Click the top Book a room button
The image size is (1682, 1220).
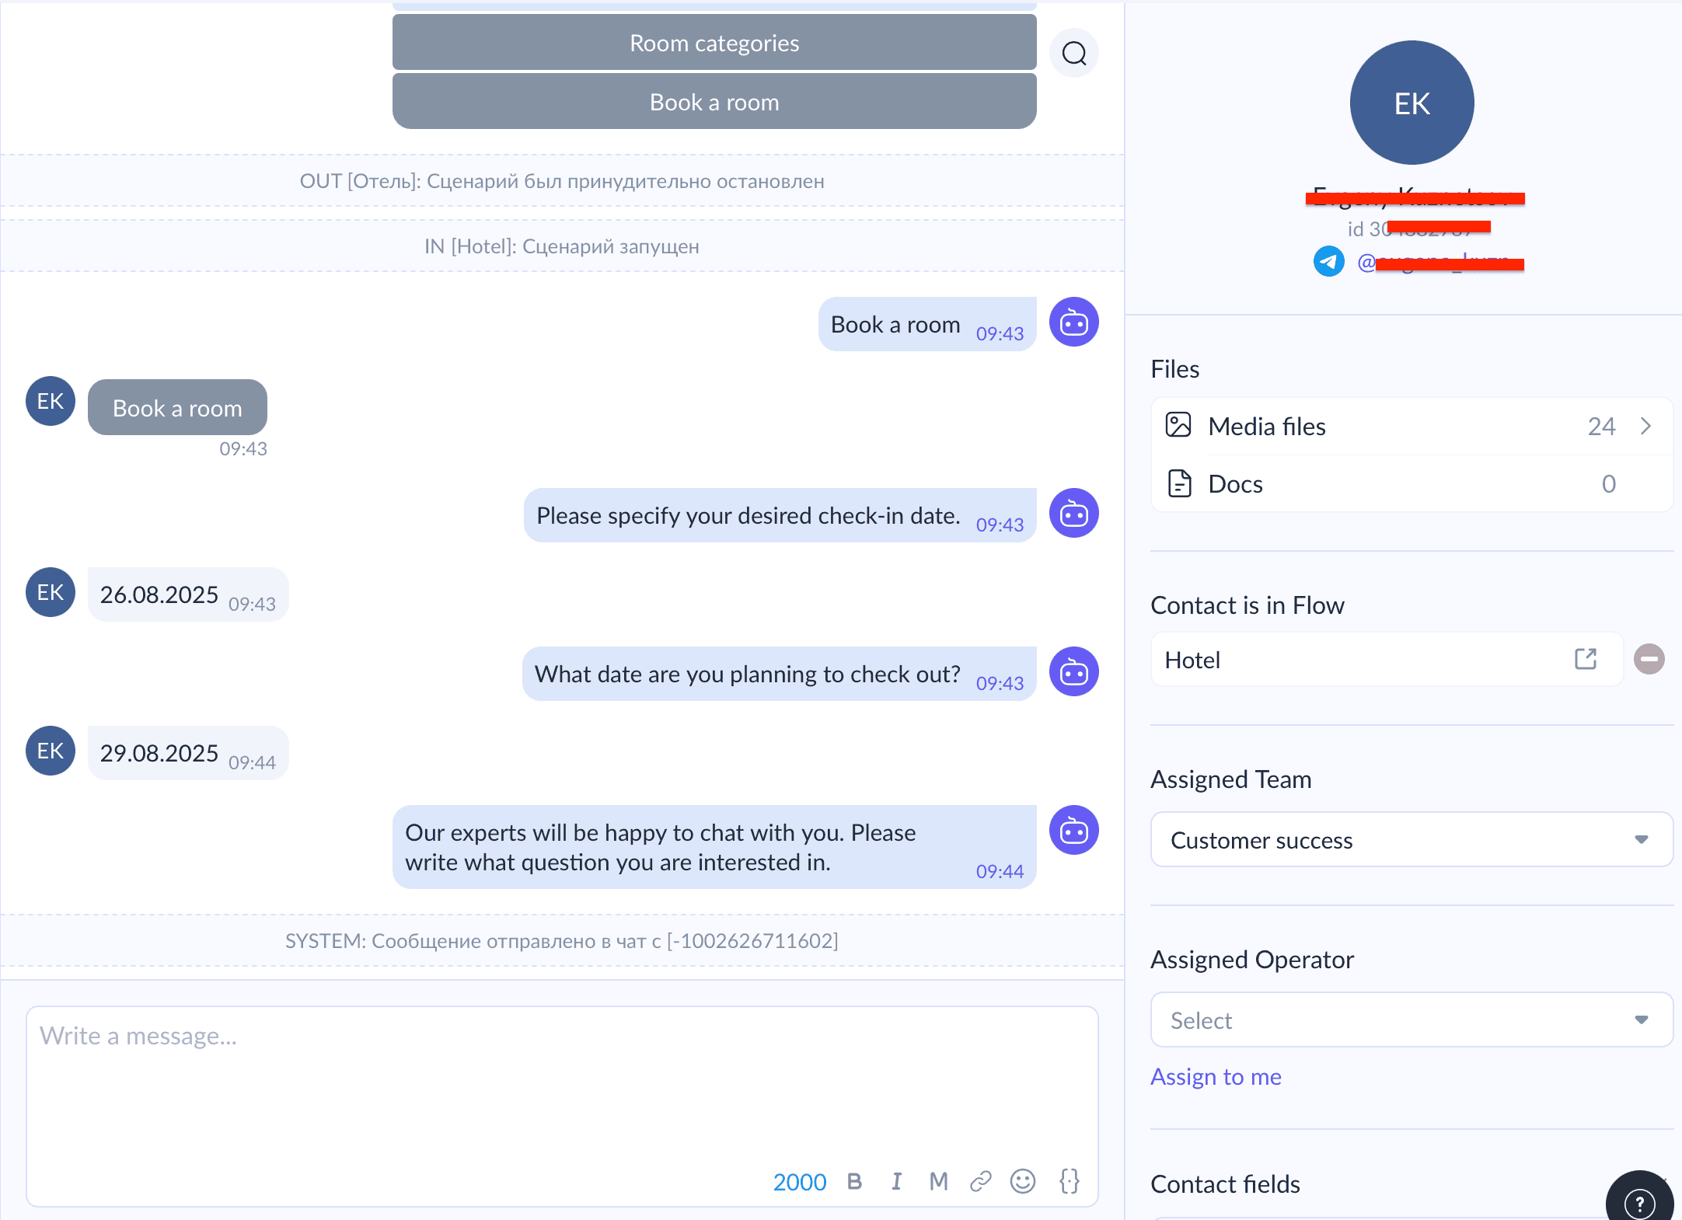coord(714,102)
